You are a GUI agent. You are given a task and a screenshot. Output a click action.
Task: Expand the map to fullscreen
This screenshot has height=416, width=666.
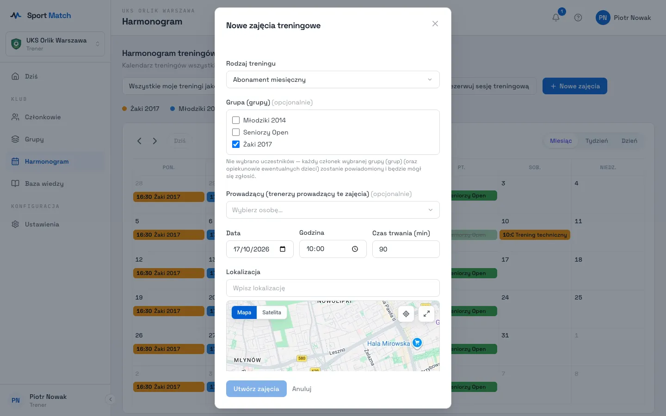pos(426,314)
